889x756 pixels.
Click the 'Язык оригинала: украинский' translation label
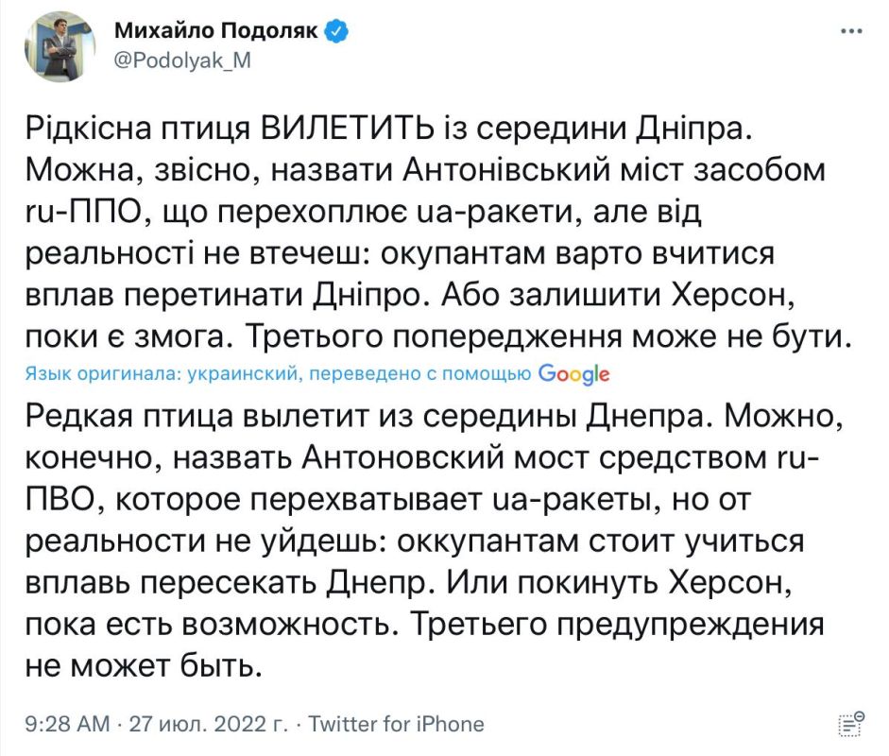point(161,374)
